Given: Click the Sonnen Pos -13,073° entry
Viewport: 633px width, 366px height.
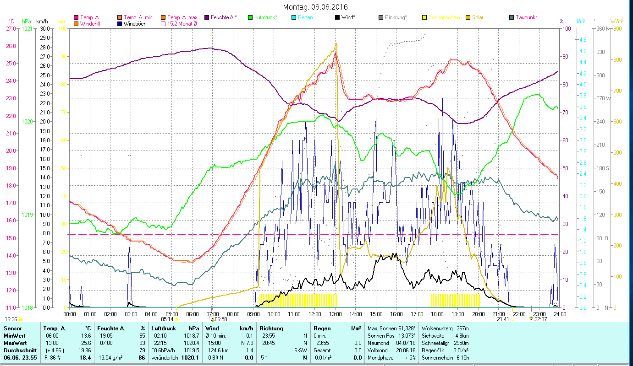Looking at the screenshot, I should (391, 335).
